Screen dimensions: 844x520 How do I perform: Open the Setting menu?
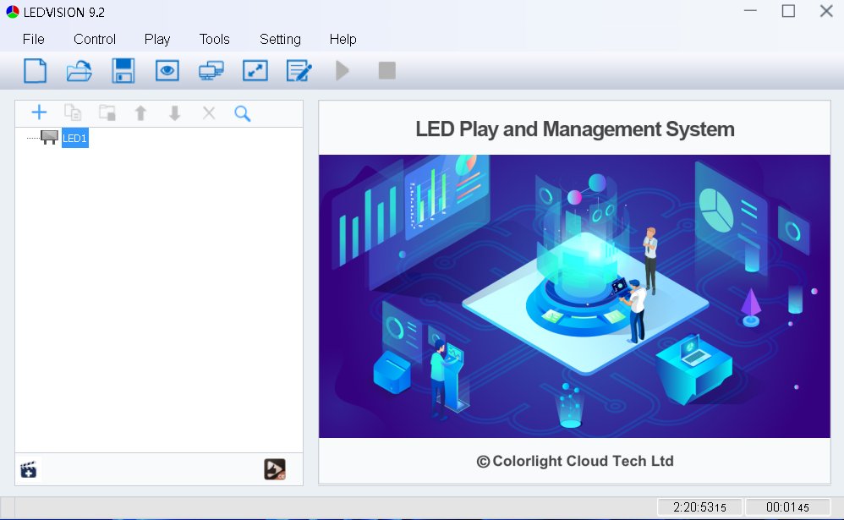point(280,39)
